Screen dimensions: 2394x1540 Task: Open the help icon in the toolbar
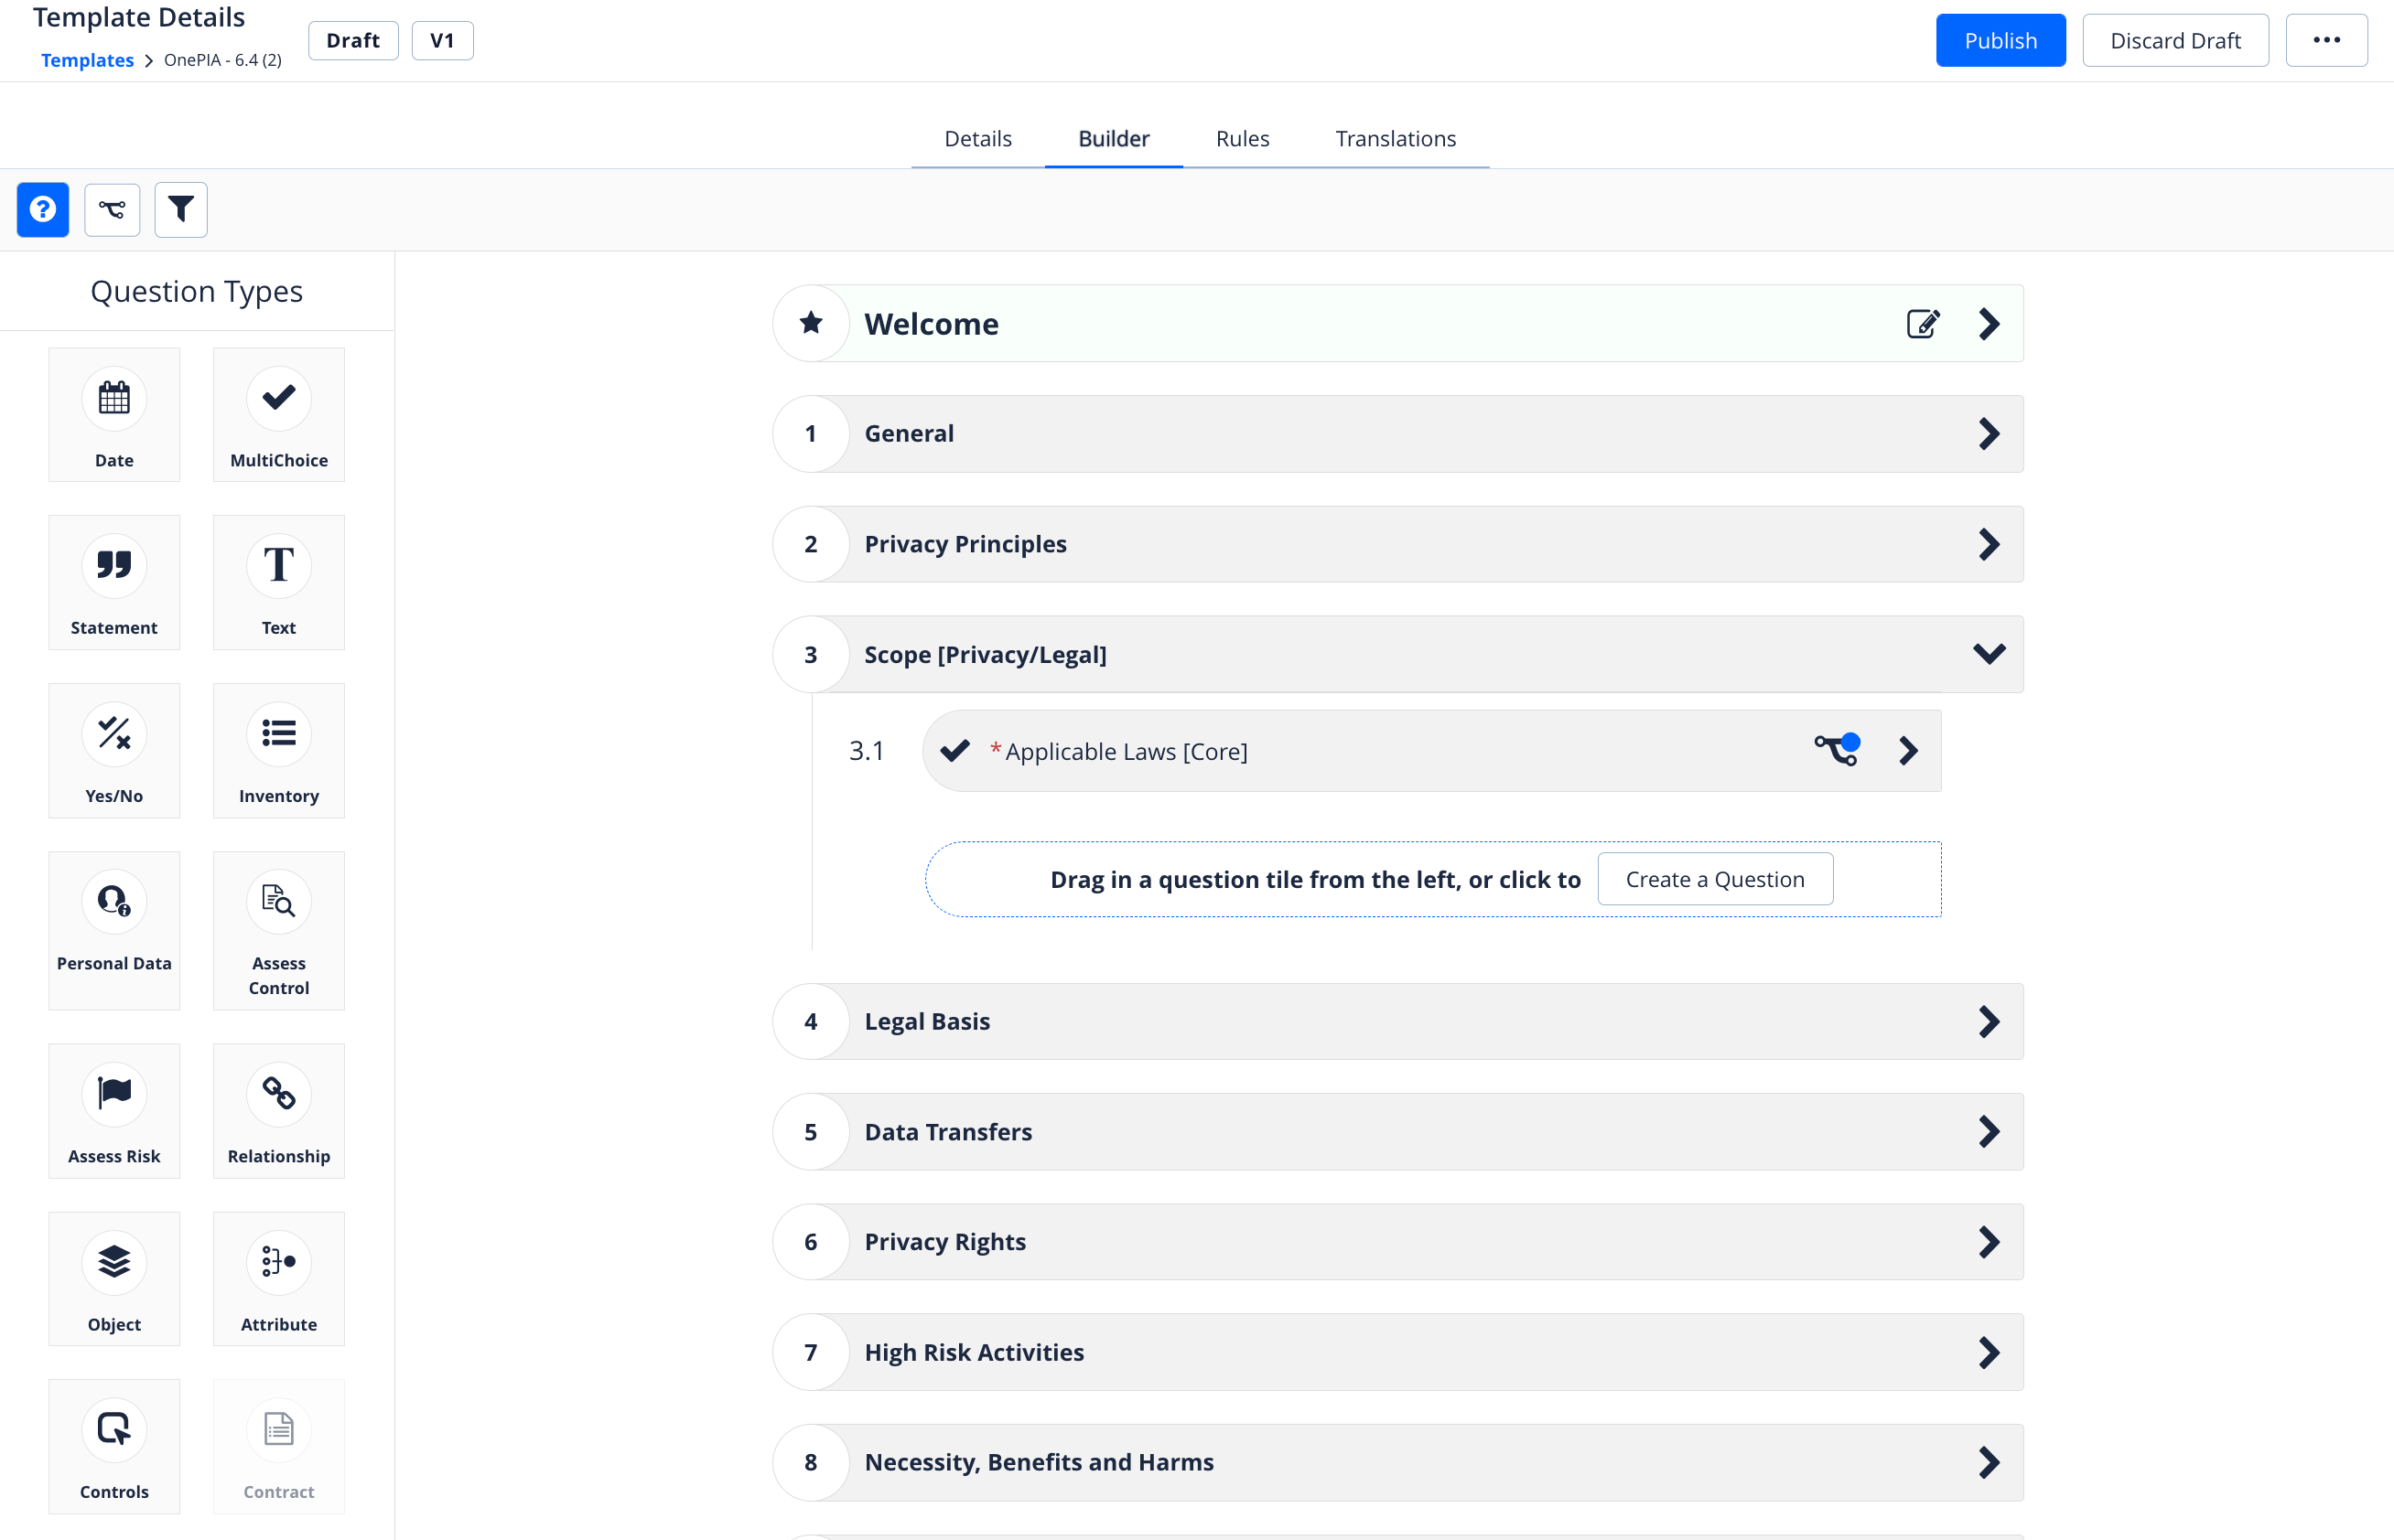tap(43, 209)
